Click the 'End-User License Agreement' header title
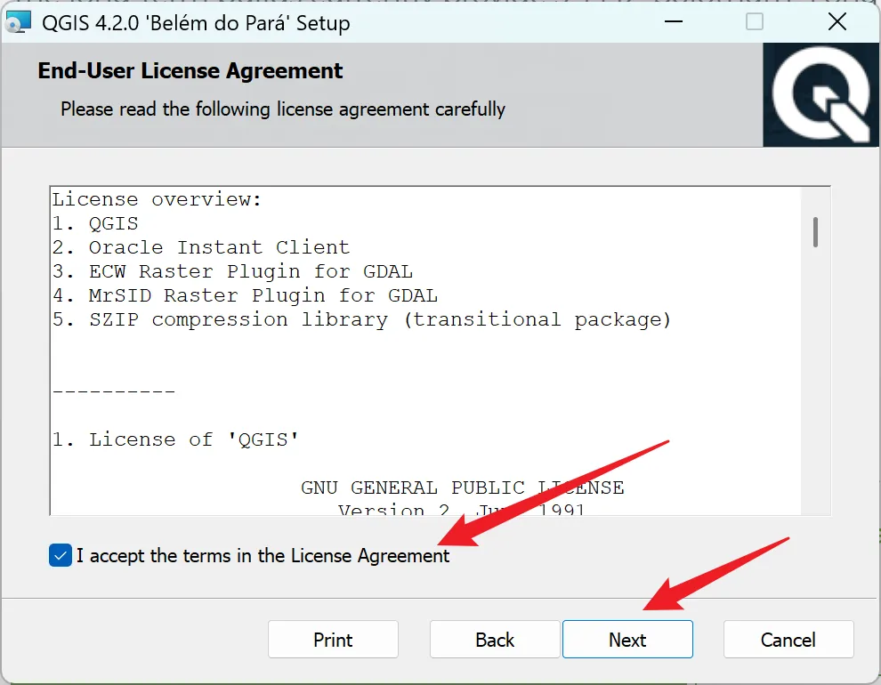881x685 pixels. pos(190,71)
